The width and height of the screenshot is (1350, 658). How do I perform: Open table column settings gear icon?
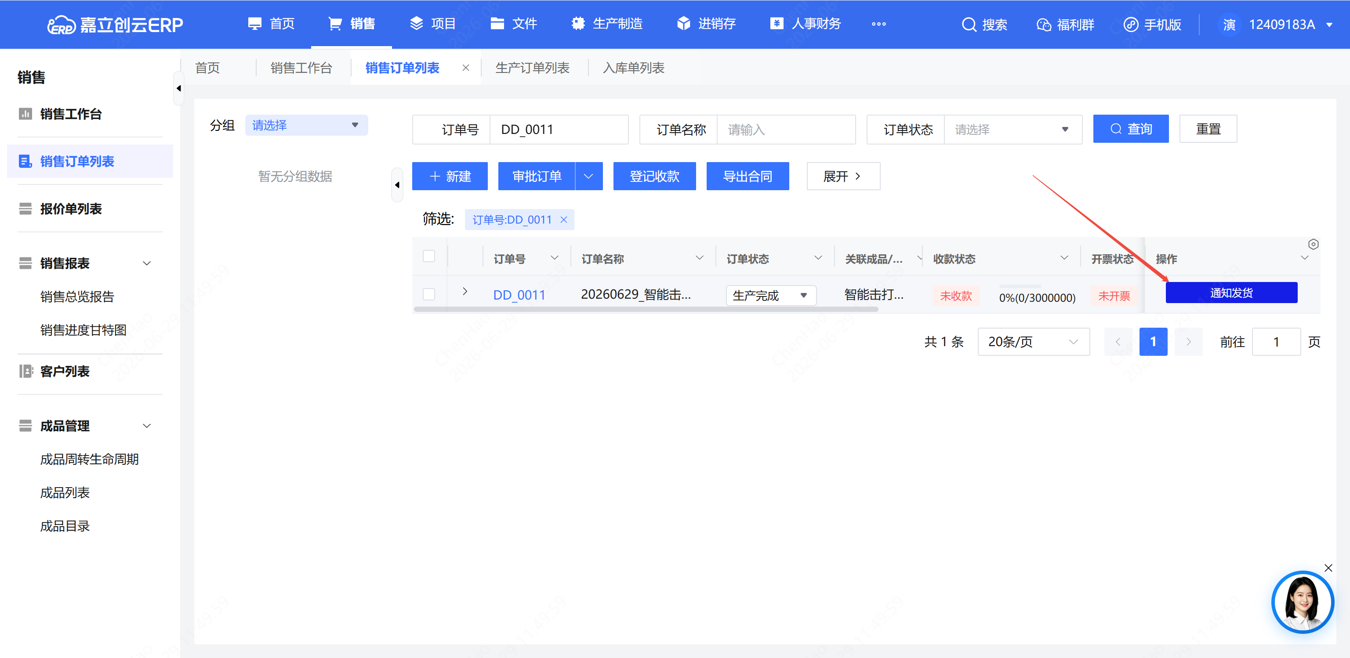tap(1314, 245)
